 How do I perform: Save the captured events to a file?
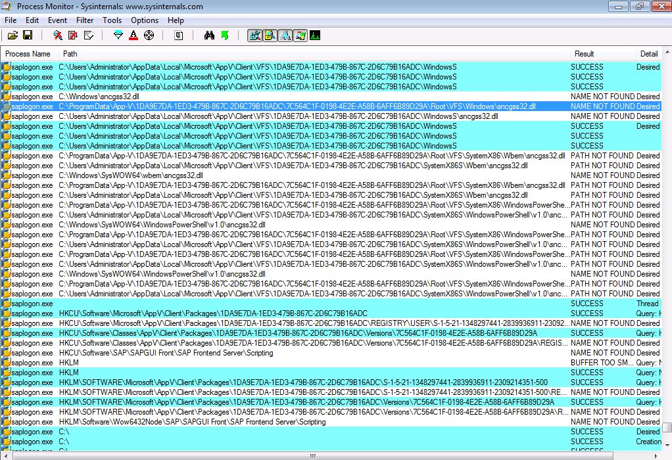pyautogui.click(x=28, y=35)
